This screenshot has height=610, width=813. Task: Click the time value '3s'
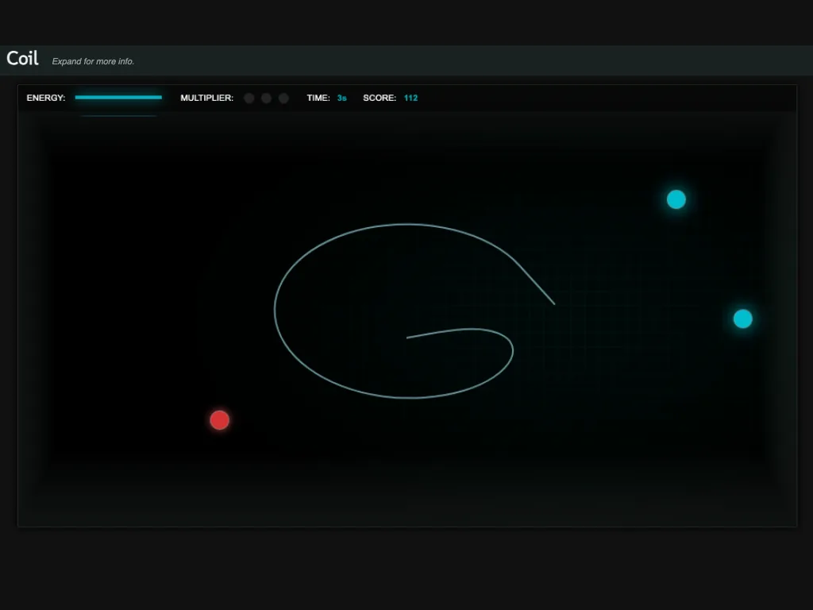pos(341,98)
